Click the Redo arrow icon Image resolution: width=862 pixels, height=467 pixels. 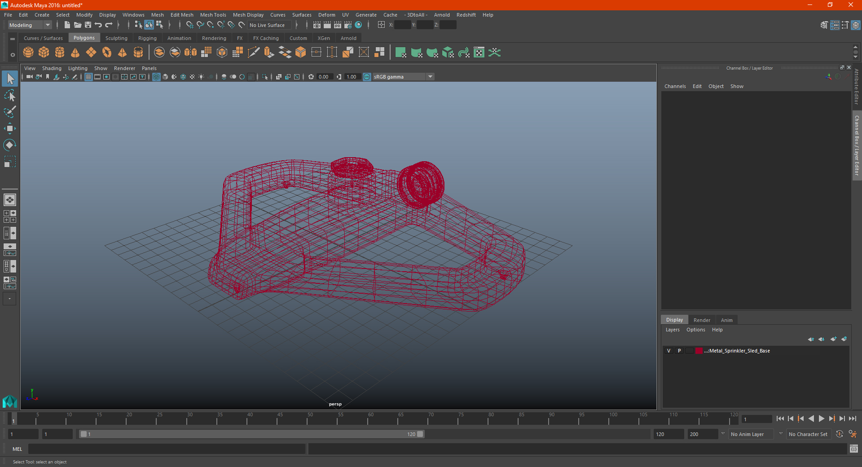(109, 25)
